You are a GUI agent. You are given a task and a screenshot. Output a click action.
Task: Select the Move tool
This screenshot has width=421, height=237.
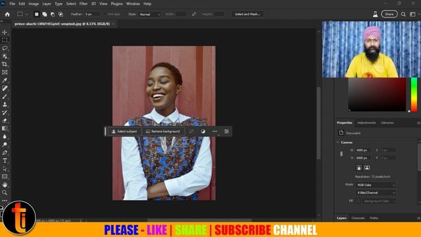tap(5, 32)
